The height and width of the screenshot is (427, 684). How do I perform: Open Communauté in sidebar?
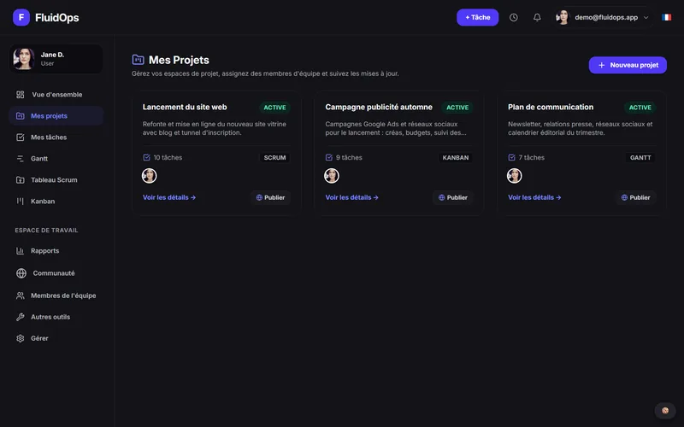coord(56,273)
